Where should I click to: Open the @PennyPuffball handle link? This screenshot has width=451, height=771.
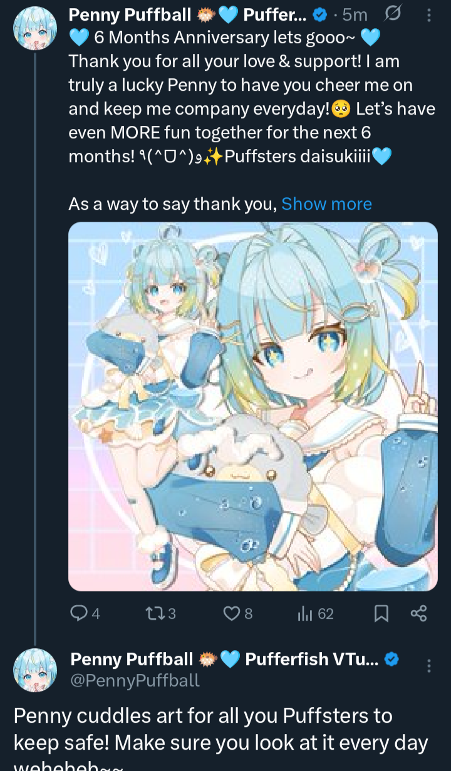click(x=135, y=680)
